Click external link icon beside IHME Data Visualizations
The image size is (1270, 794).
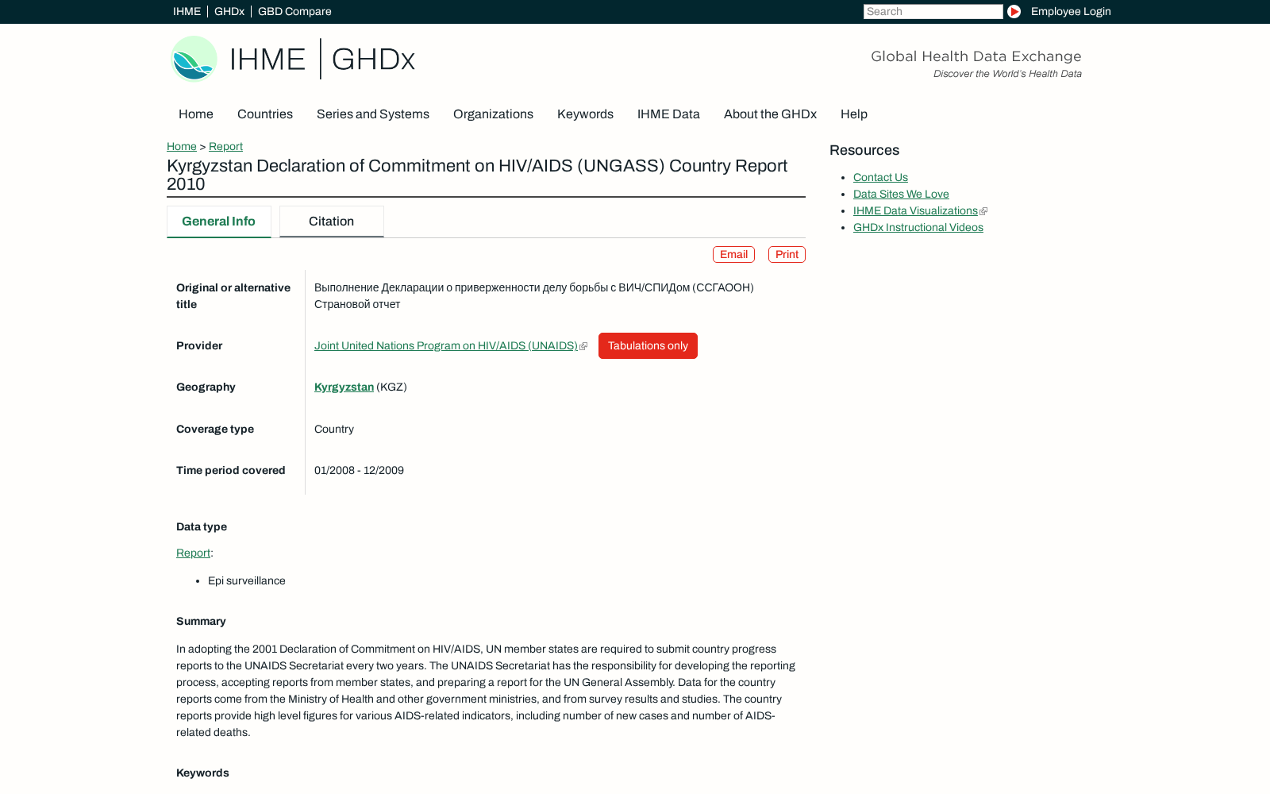click(x=983, y=211)
